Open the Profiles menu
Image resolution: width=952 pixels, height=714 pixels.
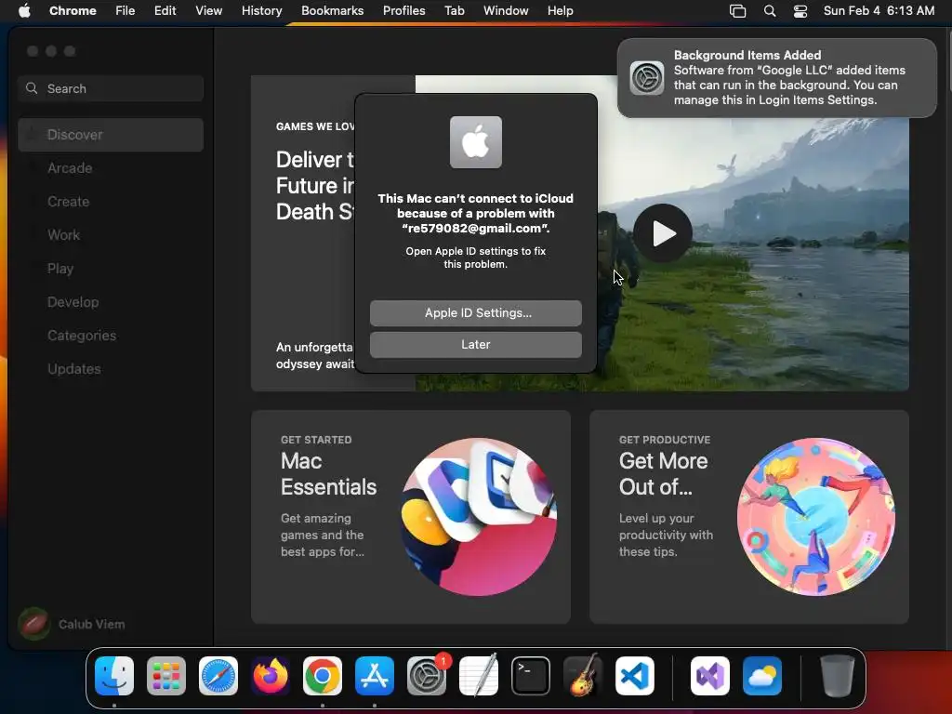pos(403,11)
